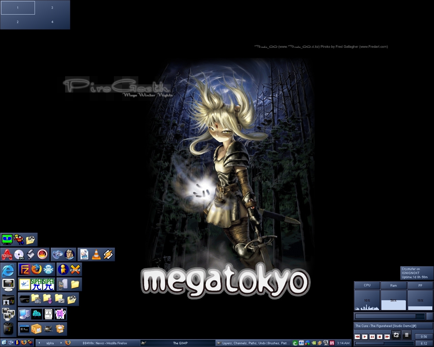
Task: Click the song title The Cure - The Figurehead
Action: pos(386,326)
